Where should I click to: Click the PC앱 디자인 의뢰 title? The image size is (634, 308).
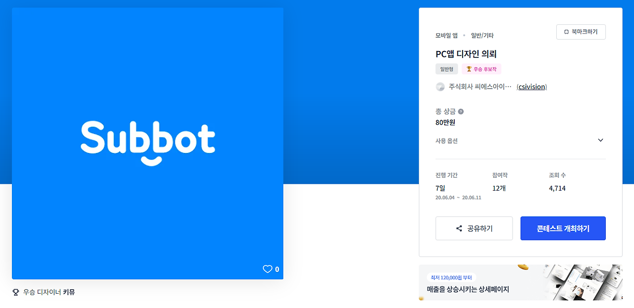click(466, 54)
